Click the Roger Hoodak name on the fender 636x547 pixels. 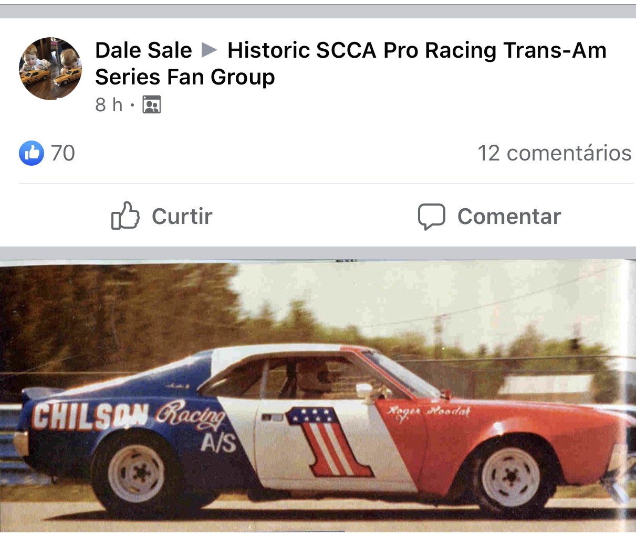tap(428, 412)
